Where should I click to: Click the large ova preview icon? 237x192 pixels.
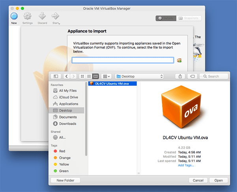pos(181,107)
